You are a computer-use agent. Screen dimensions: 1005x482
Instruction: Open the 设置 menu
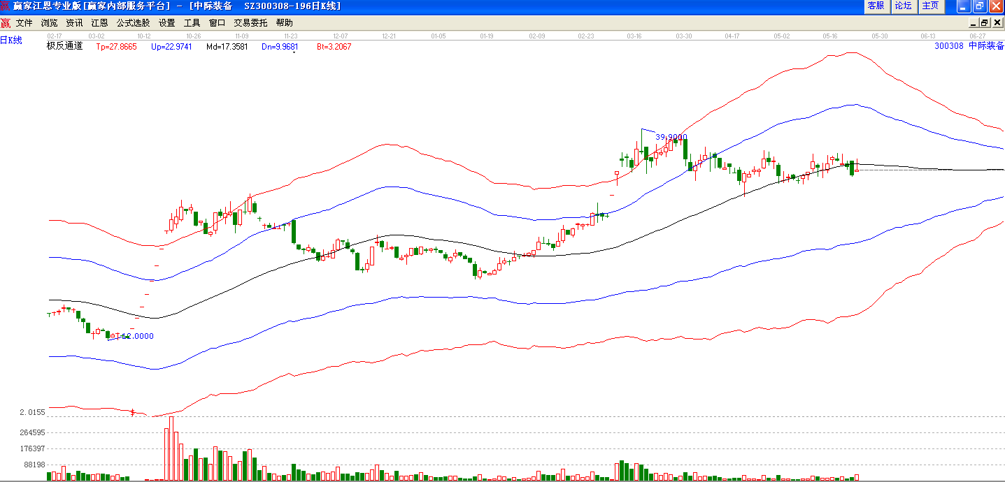(x=167, y=23)
